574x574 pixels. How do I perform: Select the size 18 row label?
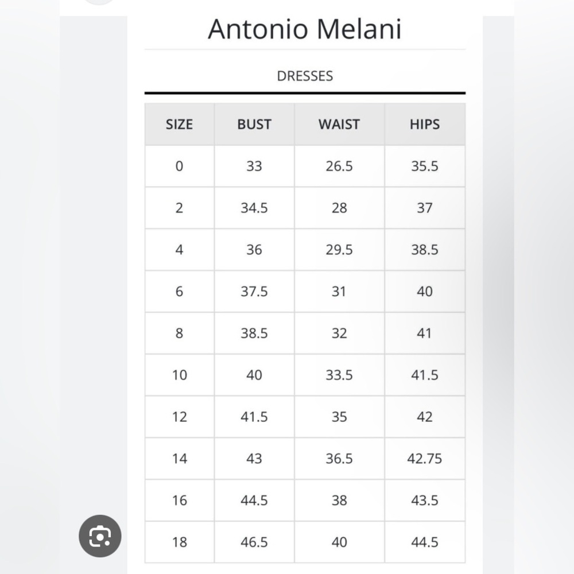(x=179, y=542)
